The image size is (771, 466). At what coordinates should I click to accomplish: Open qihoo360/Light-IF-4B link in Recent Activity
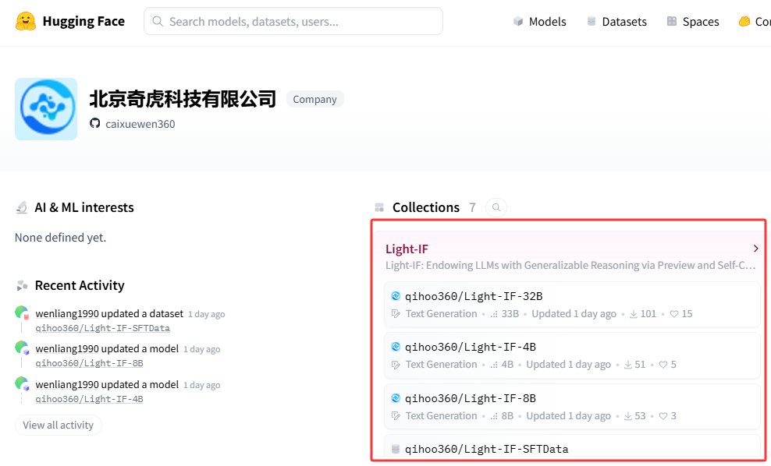[89, 399]
